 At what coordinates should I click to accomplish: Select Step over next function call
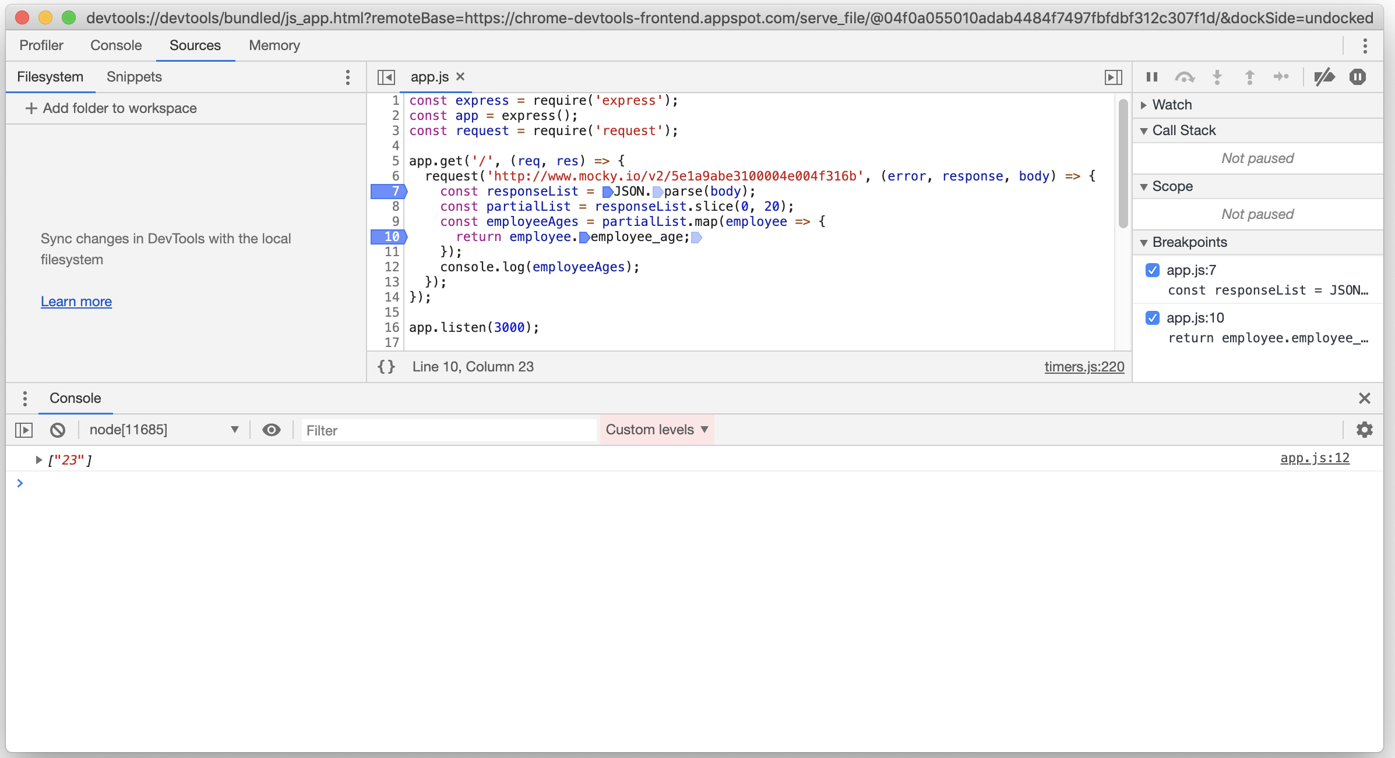(1185, 76)
